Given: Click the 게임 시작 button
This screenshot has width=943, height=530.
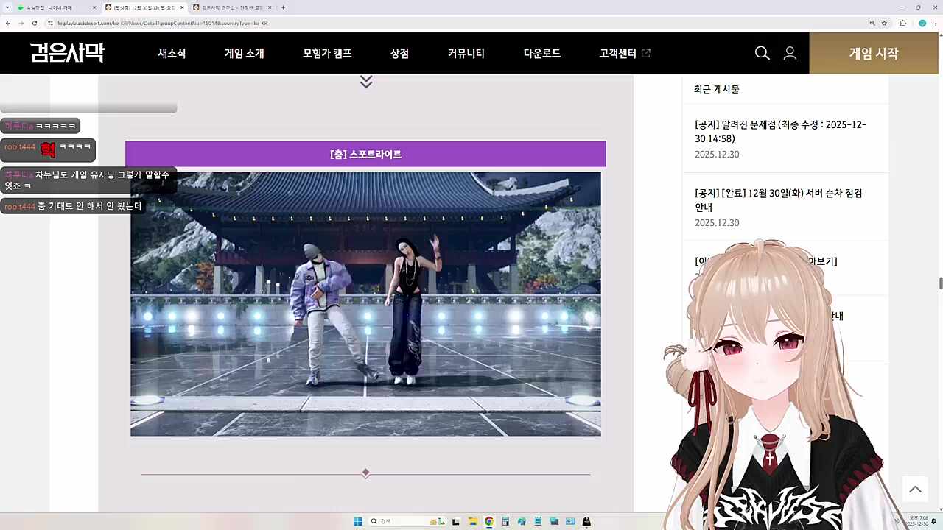Looking at the screenshot, I should point(874,53).
